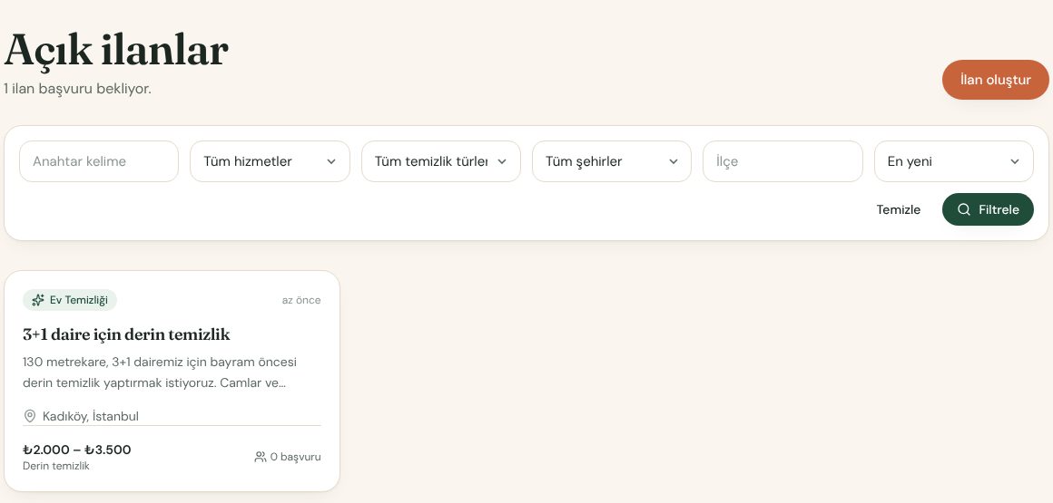This screenshot has height=503, width=1053.
Task: Open the En yeni sort dropdown
Action: pyautogui.click(x=954, y=161)
